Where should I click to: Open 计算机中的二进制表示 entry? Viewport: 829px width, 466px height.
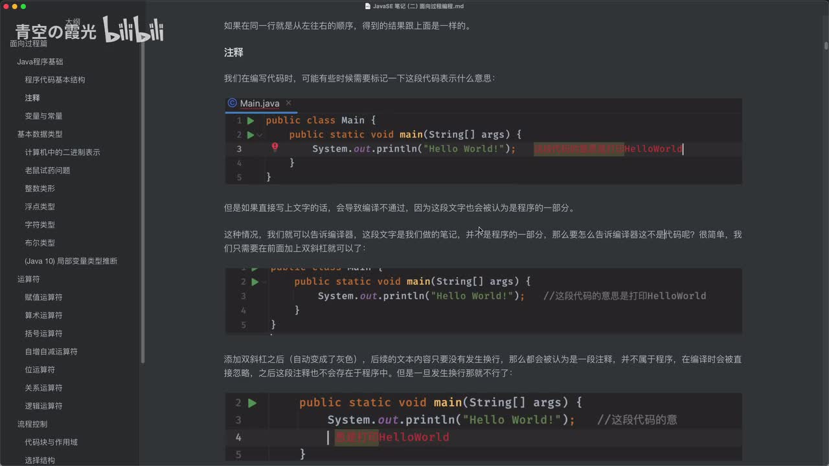pyautogui.click(x=62, y=152)
